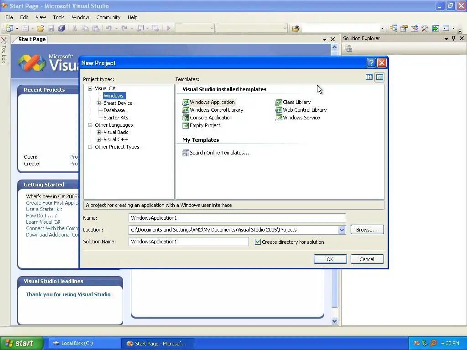Open the Edit menu

(24, 17)
